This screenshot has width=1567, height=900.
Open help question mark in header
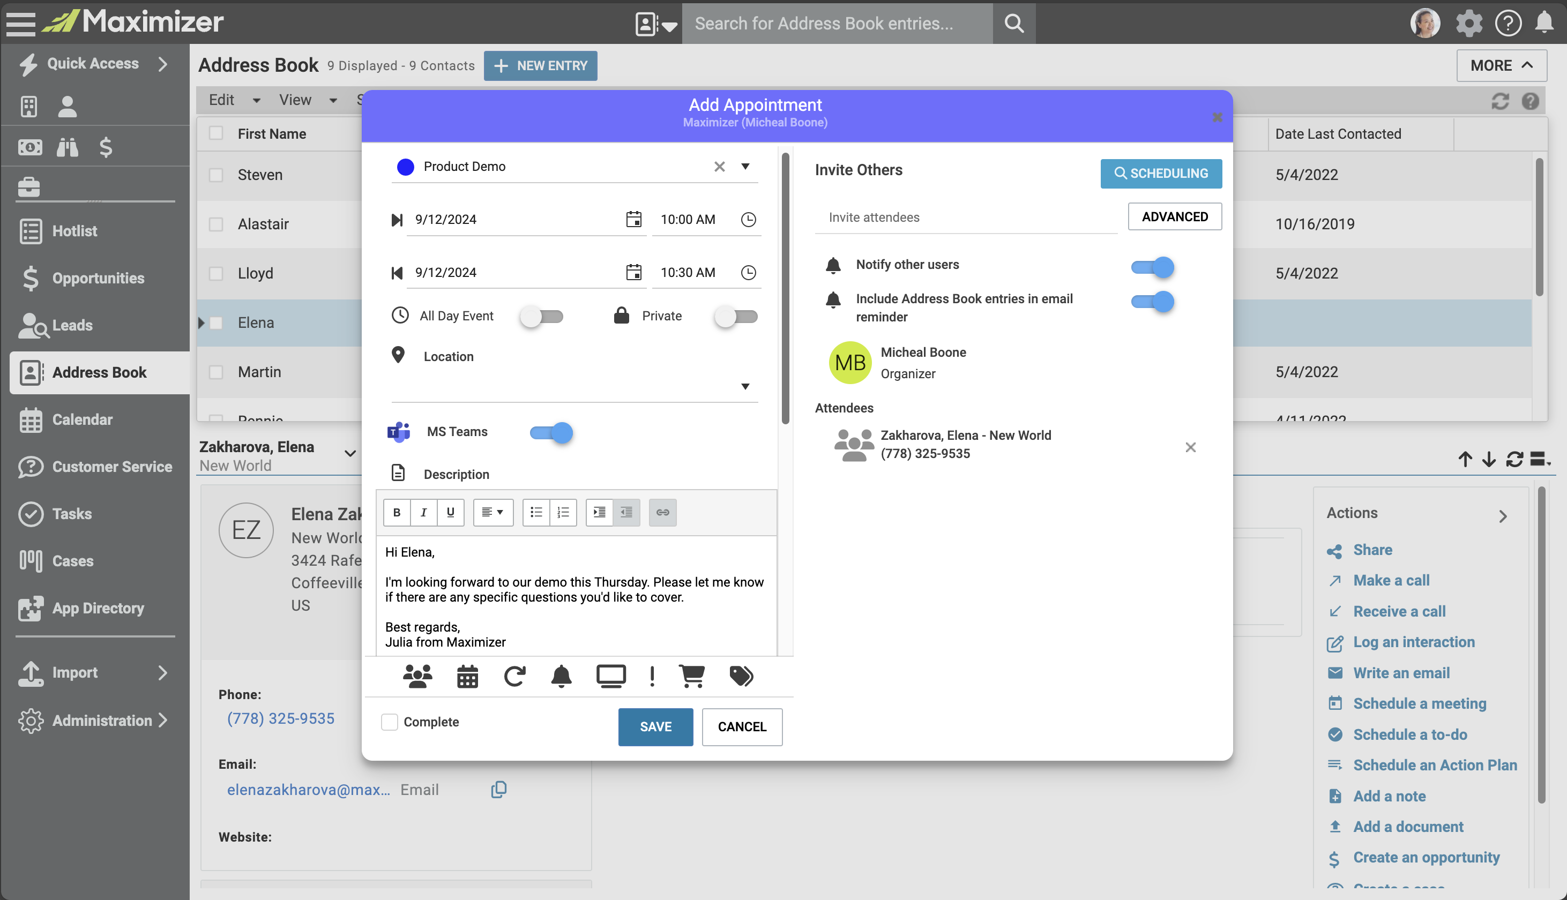(x=1508, y=23)
